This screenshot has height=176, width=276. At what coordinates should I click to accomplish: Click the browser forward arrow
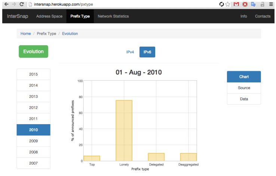point(14,4)
